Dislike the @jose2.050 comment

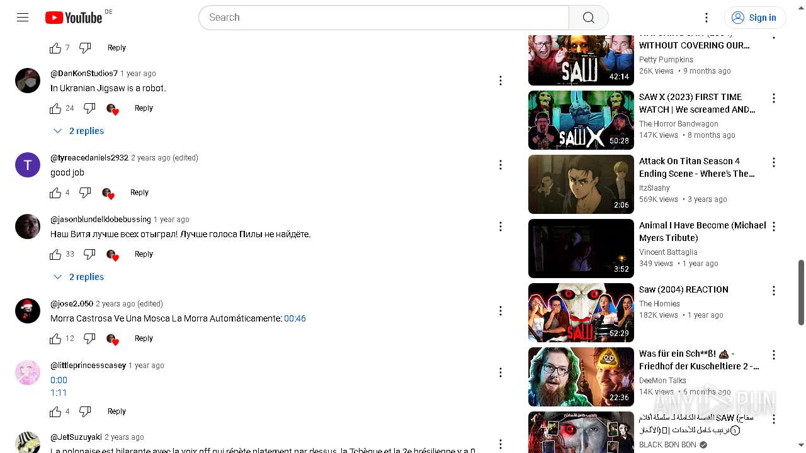[89, 338]
